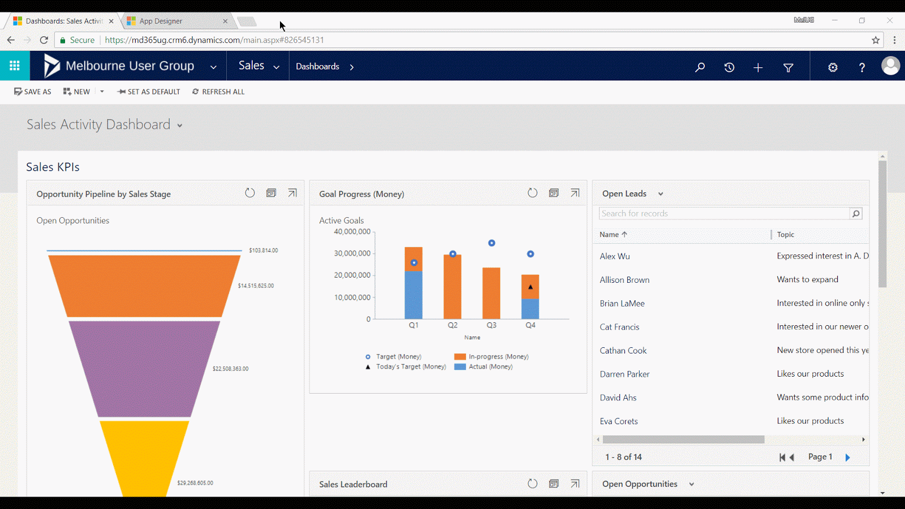Expand the NEW button dropdown arrow
Image resolution: width=905 pixels, height=509 pixels.
(101, 91)
